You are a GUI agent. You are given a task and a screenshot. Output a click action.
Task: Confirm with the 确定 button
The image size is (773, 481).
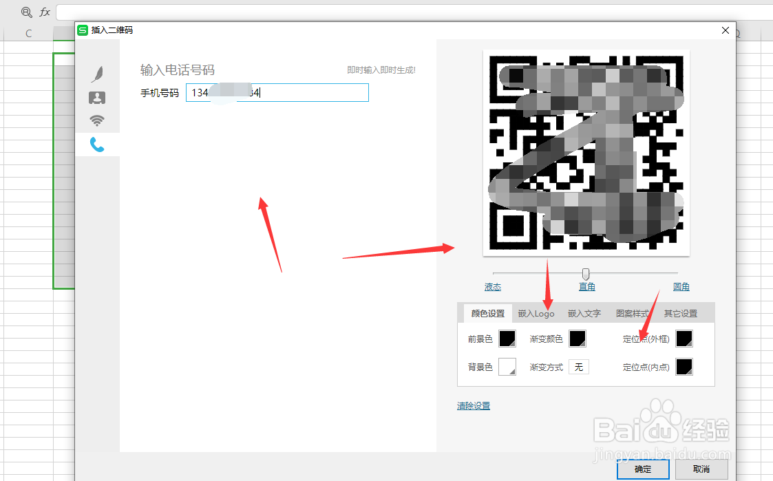coord(643,469)
